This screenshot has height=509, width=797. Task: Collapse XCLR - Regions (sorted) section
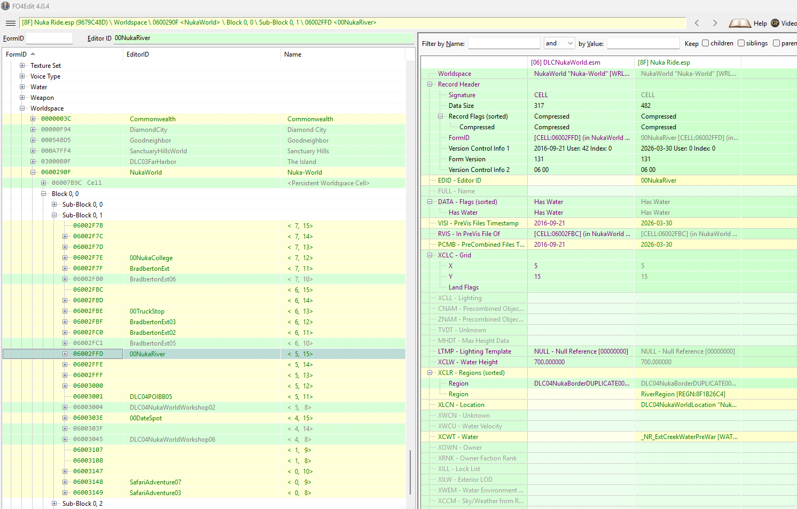[430, 373]
